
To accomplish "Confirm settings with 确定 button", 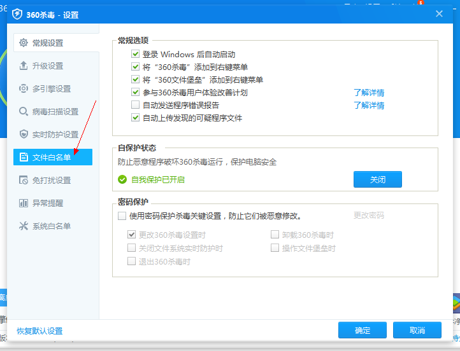I will [363, 330].
